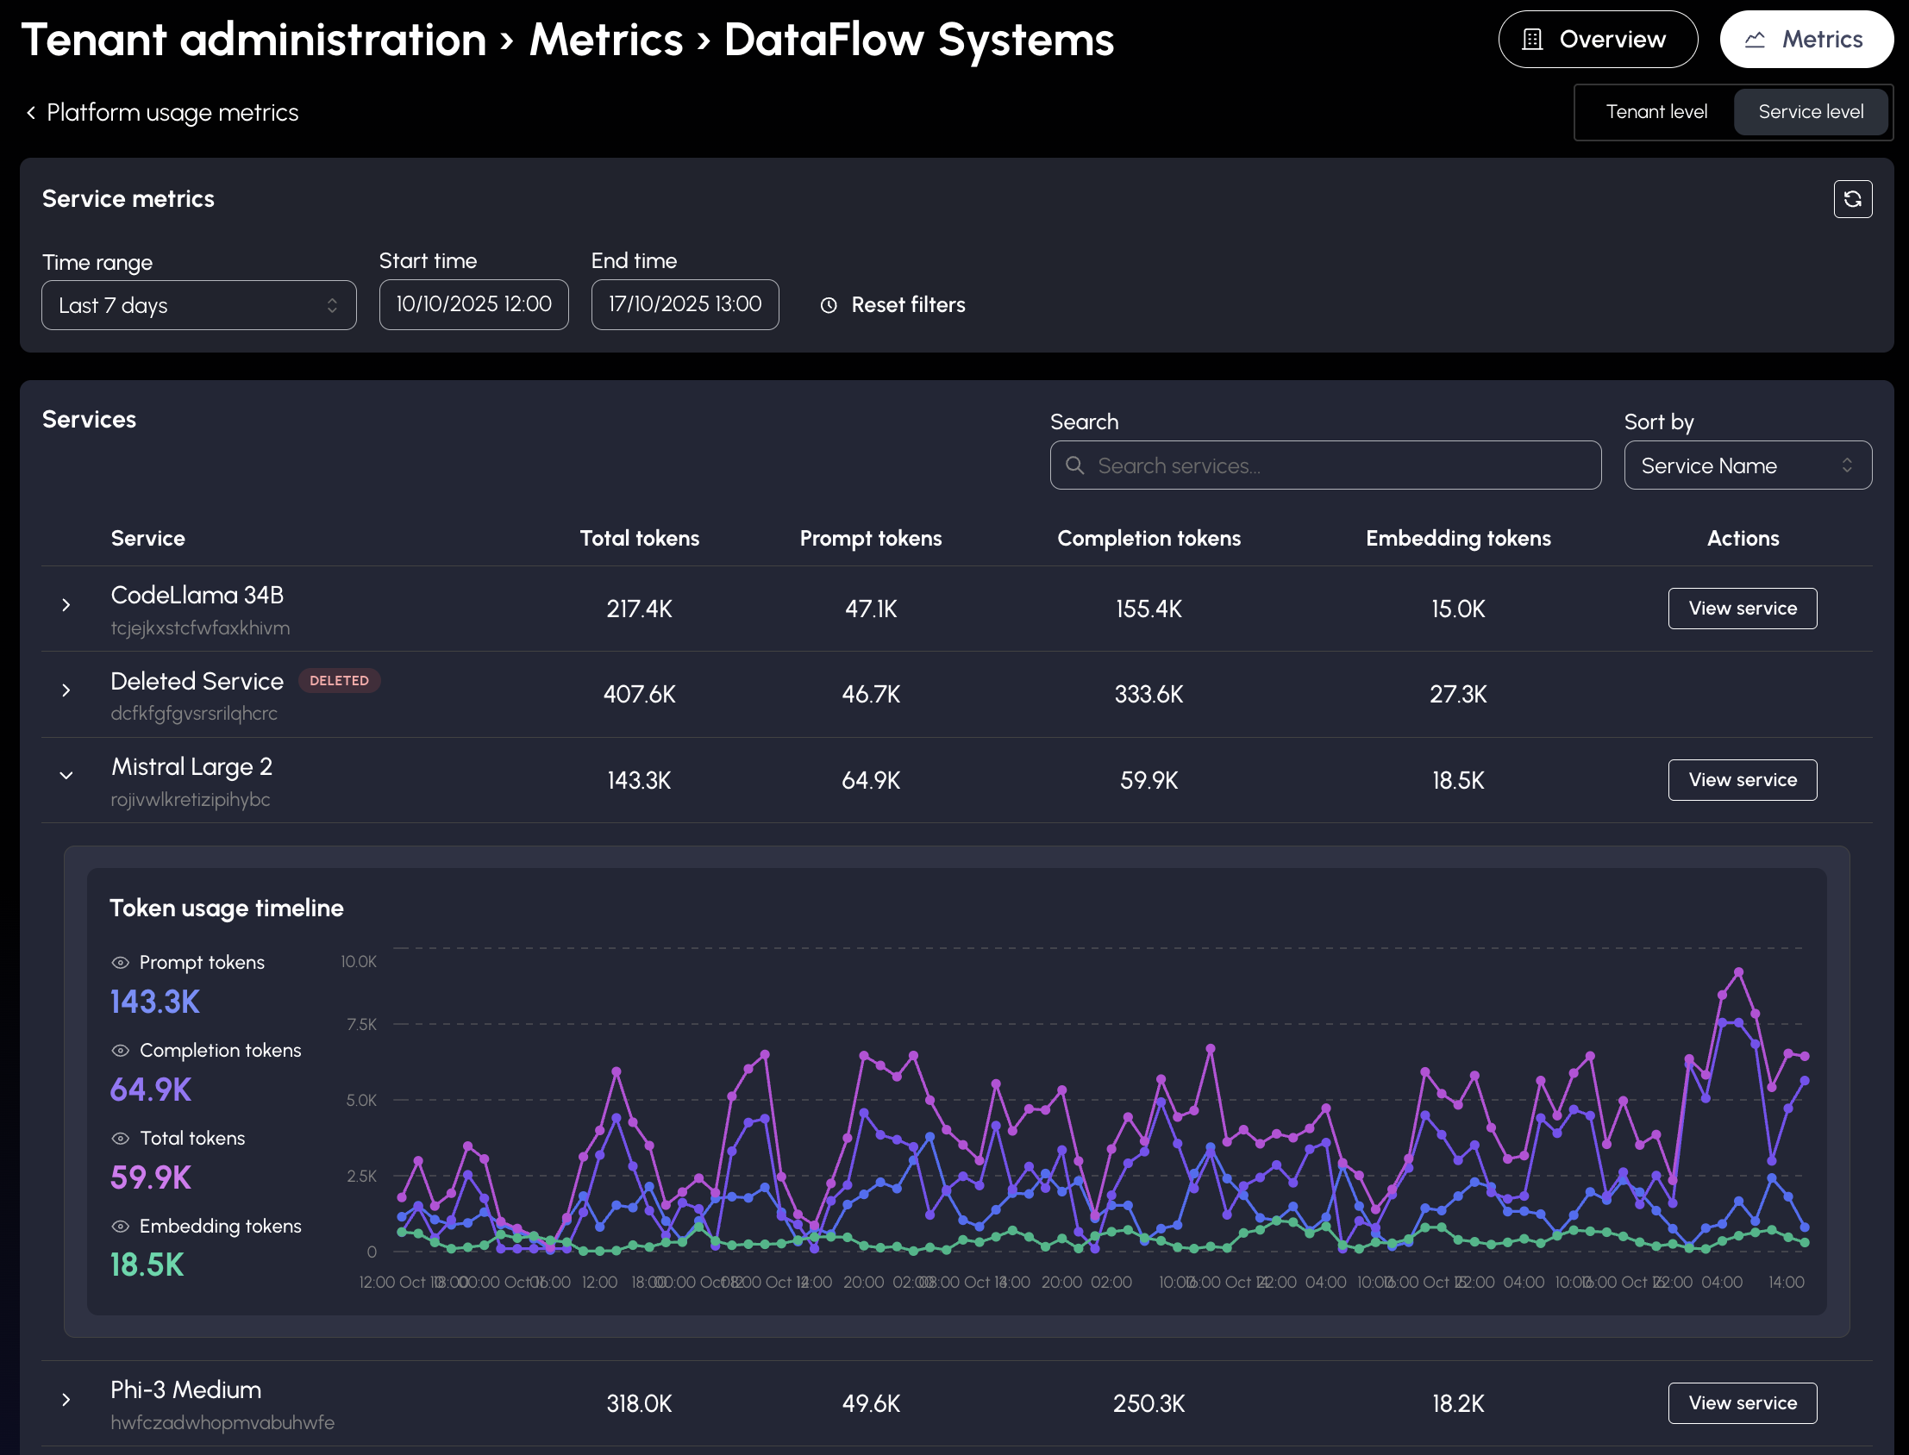The image size is (1909, 1455).
Task: Click the building icon in Overview button
Action: click(x=1532, y=39)
